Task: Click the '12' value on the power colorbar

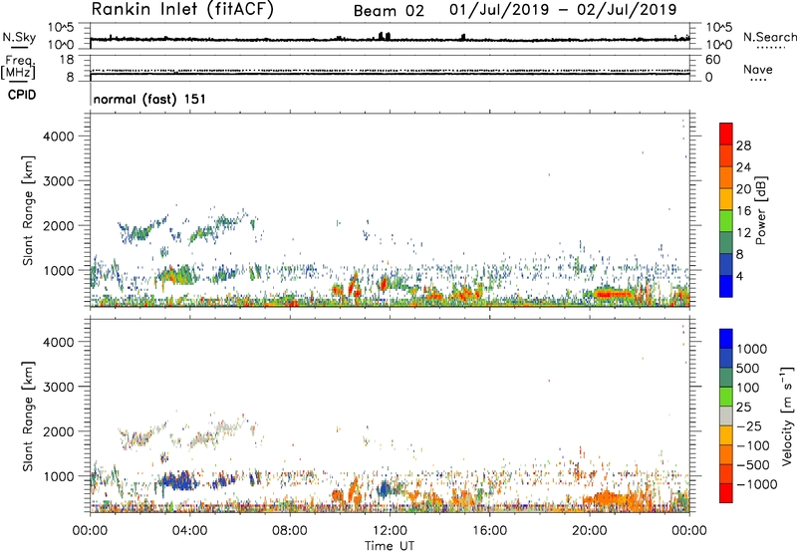Action: (743, 233)
